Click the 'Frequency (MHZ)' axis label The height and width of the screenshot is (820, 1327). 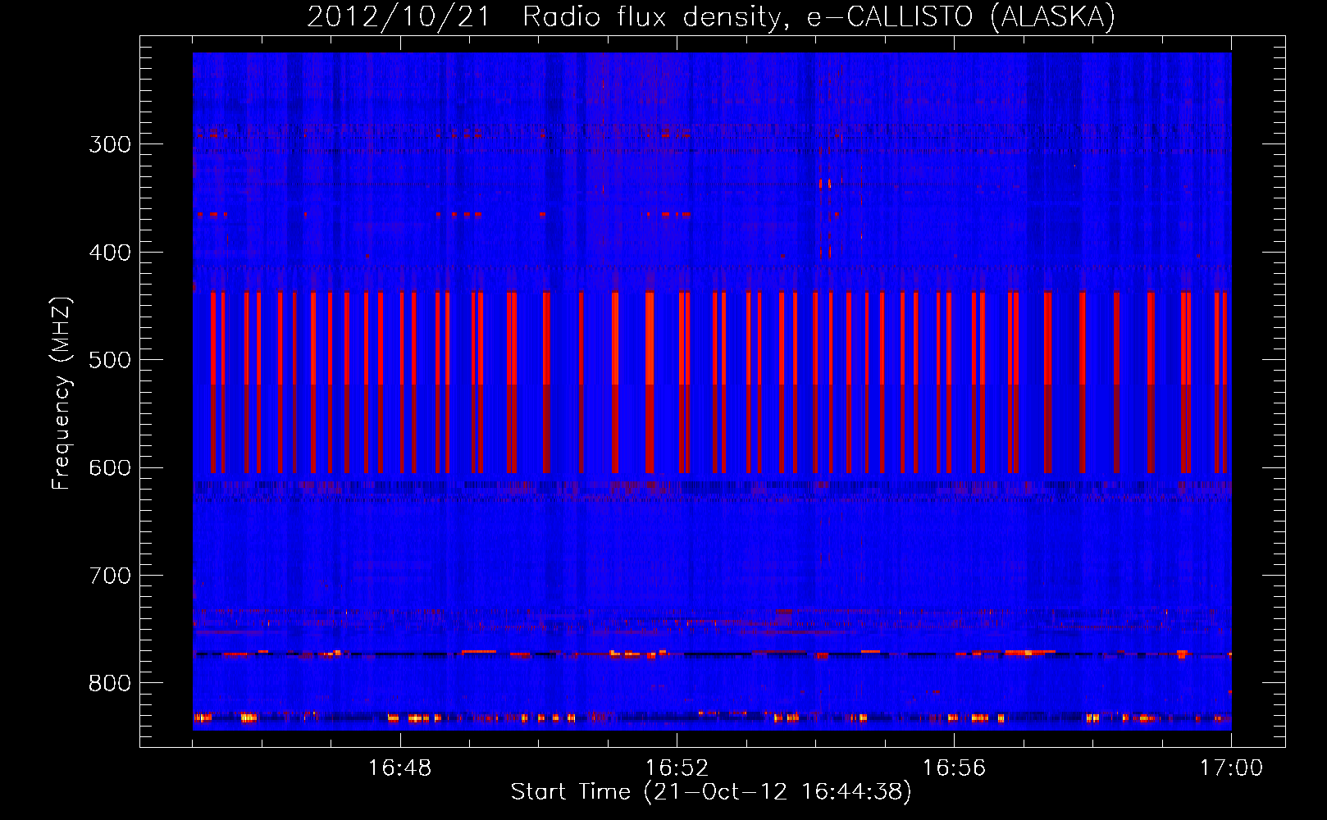click(62, 393)
